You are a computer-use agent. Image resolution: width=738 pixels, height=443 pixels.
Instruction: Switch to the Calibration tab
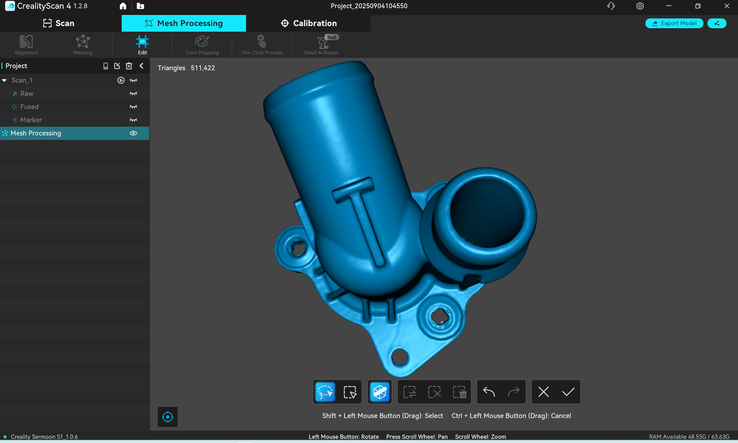coord(308,23)
